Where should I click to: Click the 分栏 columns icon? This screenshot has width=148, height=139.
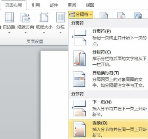[60, 17]
